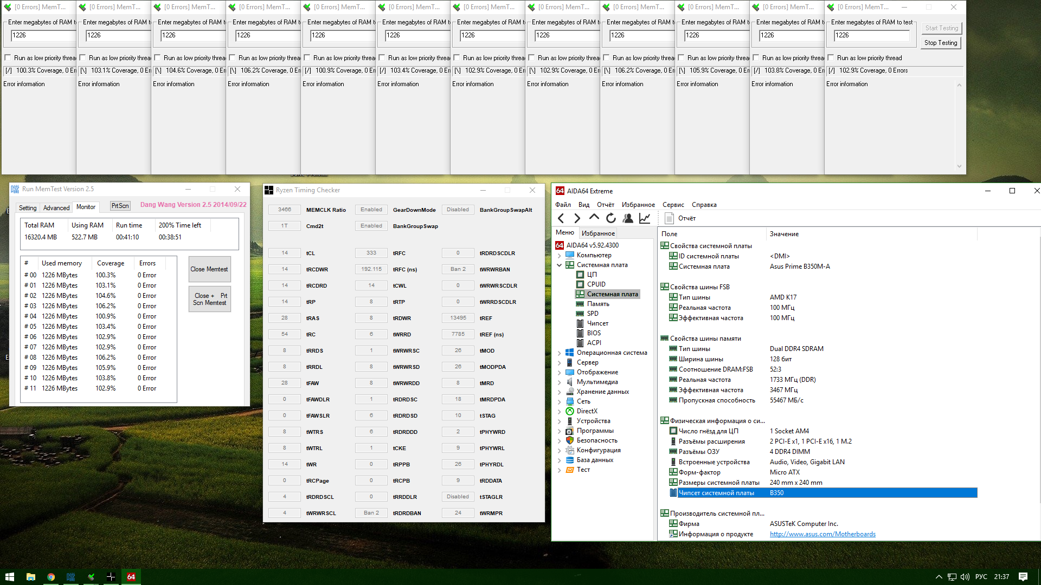Open the AIDA64 graph chart icon
The height and width of the screenshot is (585, 1041).
[645, 218]
